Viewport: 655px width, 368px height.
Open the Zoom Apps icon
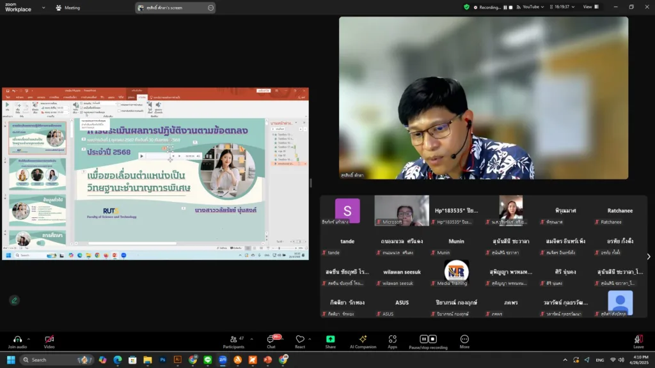(x=392, y=339)
